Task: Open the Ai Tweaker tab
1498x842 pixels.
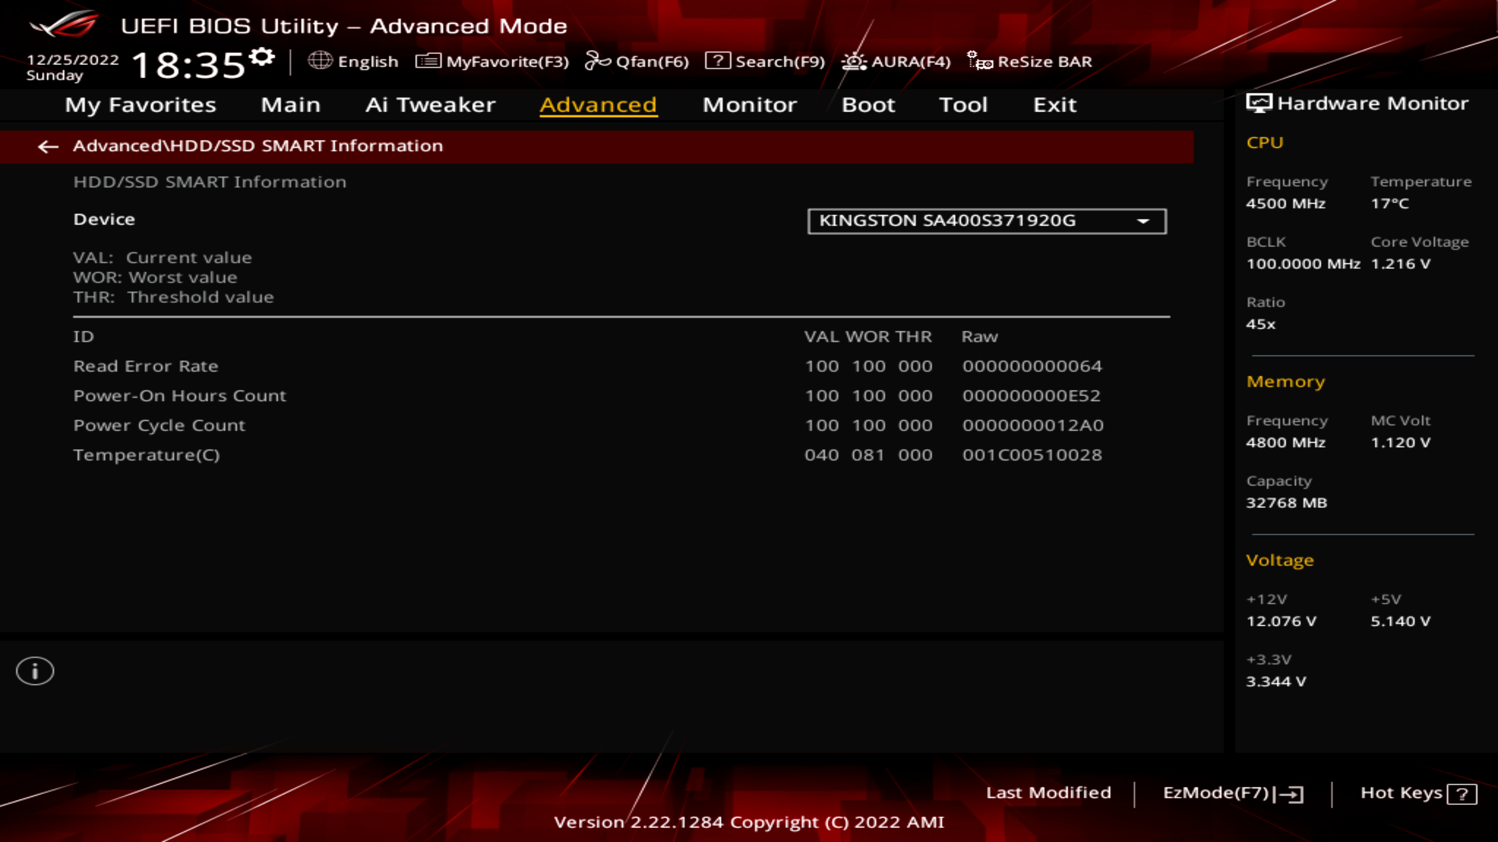Action: pos(430,104)
